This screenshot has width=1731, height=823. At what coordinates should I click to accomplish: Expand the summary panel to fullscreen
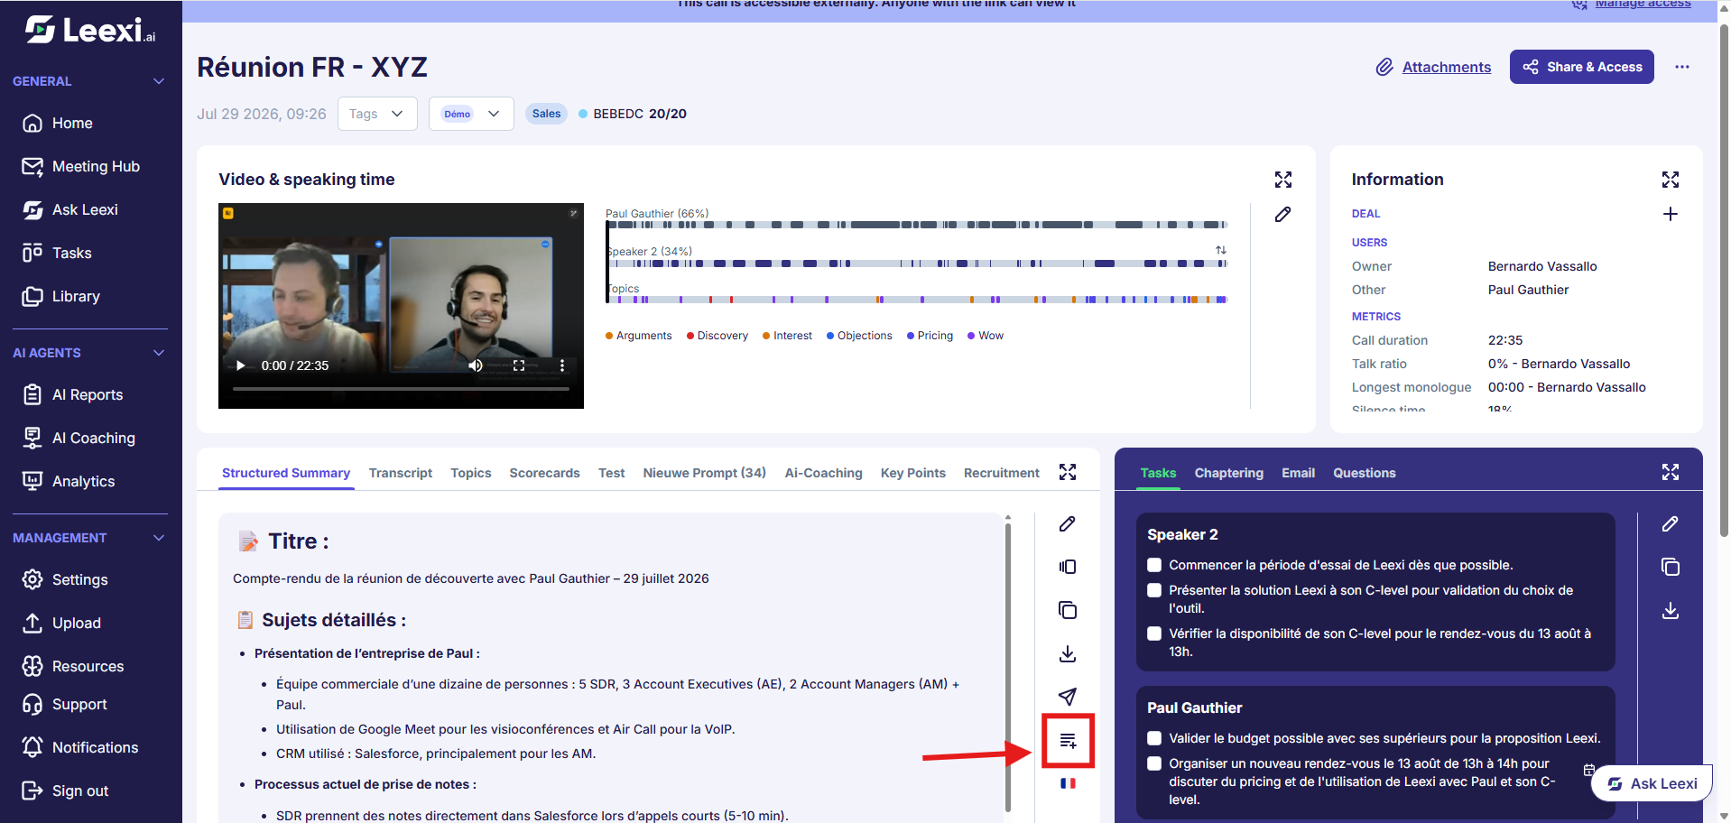(1068, 472)
